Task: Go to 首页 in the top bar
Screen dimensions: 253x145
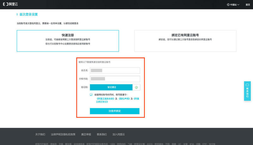Action: tap(248, 5)
